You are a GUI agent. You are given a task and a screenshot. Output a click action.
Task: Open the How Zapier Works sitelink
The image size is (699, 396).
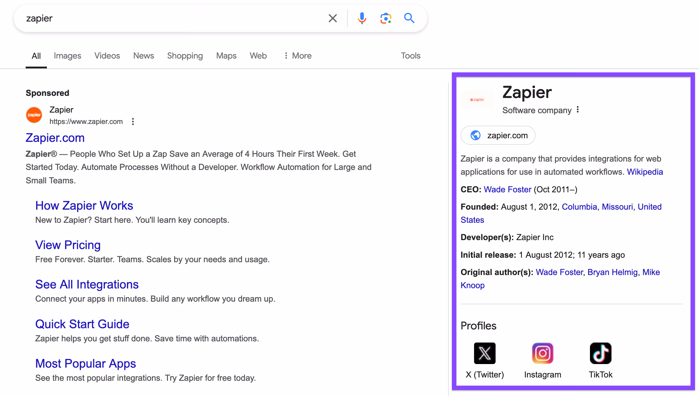point(84,206)
